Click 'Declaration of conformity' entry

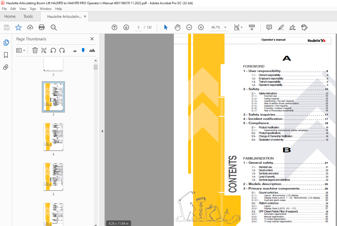[271, 140]
